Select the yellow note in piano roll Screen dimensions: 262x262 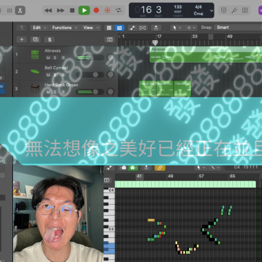tap(151, 220)
